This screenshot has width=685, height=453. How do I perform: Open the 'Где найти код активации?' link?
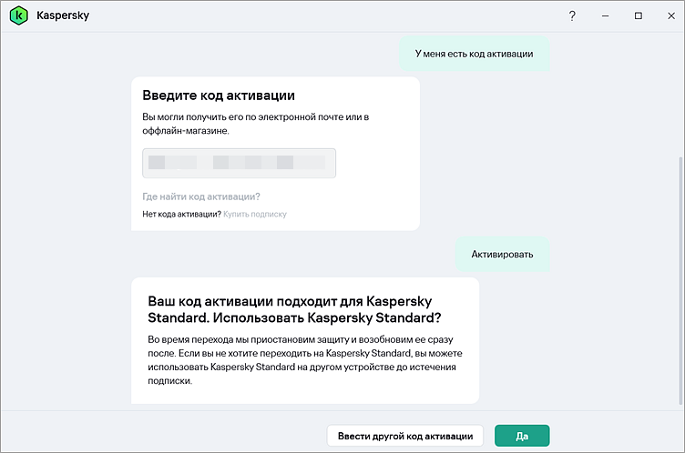(201, 196)
